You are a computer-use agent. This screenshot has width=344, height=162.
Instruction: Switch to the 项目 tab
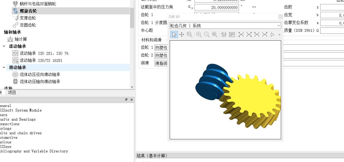click(x=12, y=92)
